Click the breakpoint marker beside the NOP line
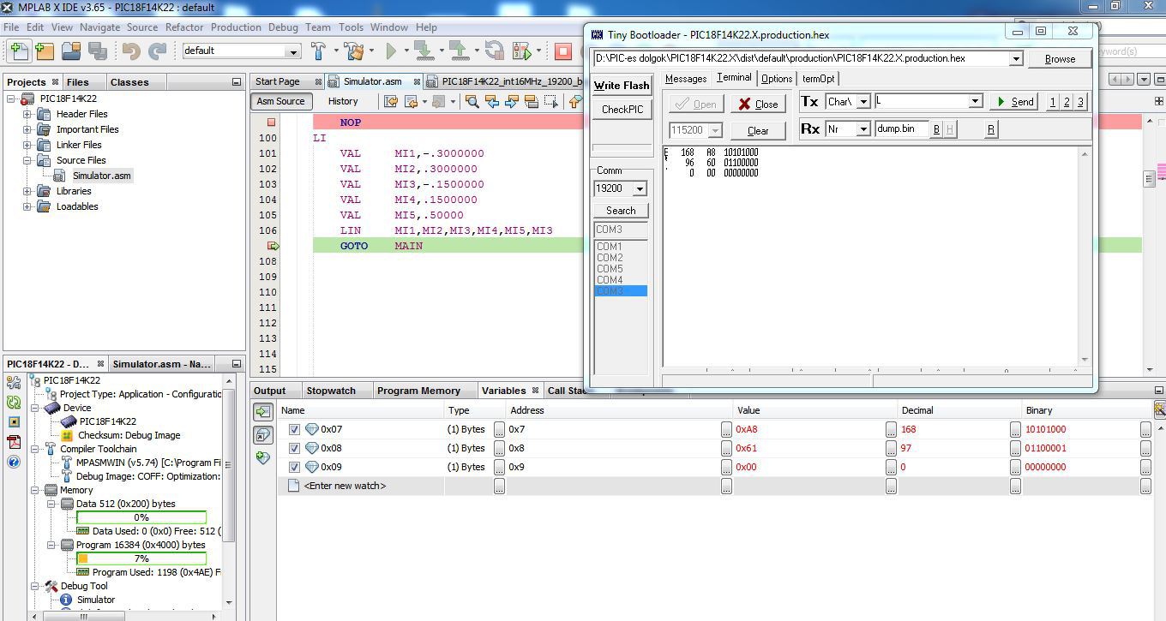The image size is (1166, 621). (x=271, y=122)
